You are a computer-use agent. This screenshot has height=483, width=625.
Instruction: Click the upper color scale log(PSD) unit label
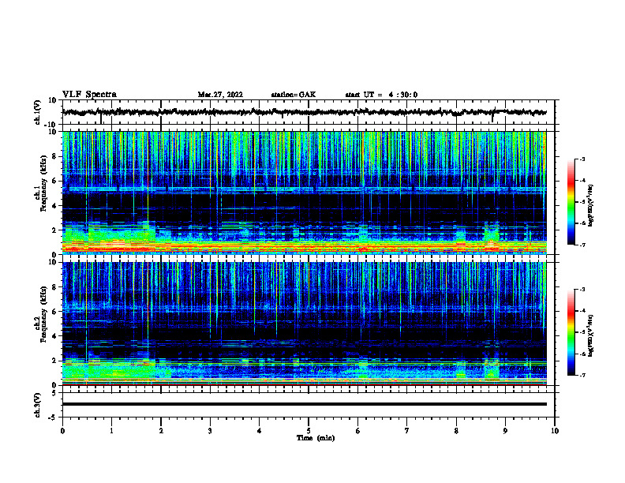591,205
